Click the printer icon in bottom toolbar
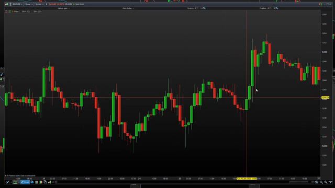Image resolution: width=335 pixels, height=188 pixels. (x=45, y=182)
